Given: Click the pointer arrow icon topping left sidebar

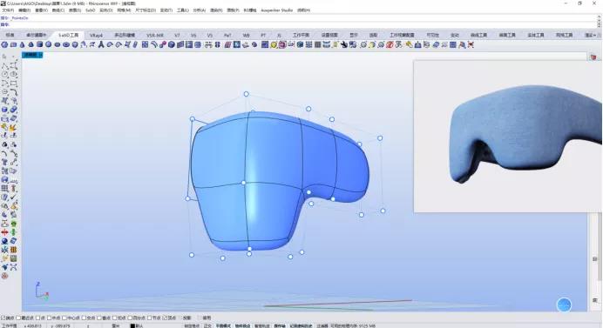Looking at the screenshot, I should pyautogui.click(x=4, y=57).
